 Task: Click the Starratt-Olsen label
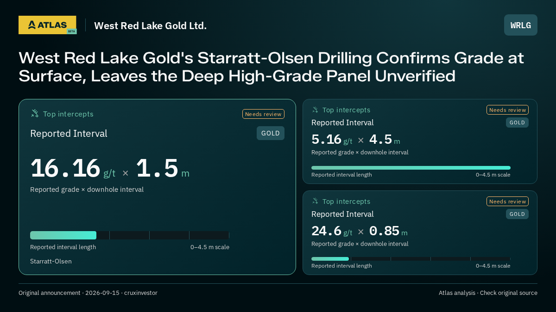(x=51, y=261)
